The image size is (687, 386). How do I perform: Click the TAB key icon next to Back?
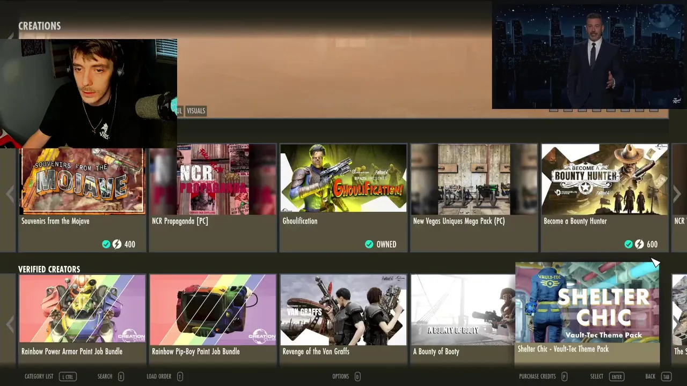tap(666, 376)
